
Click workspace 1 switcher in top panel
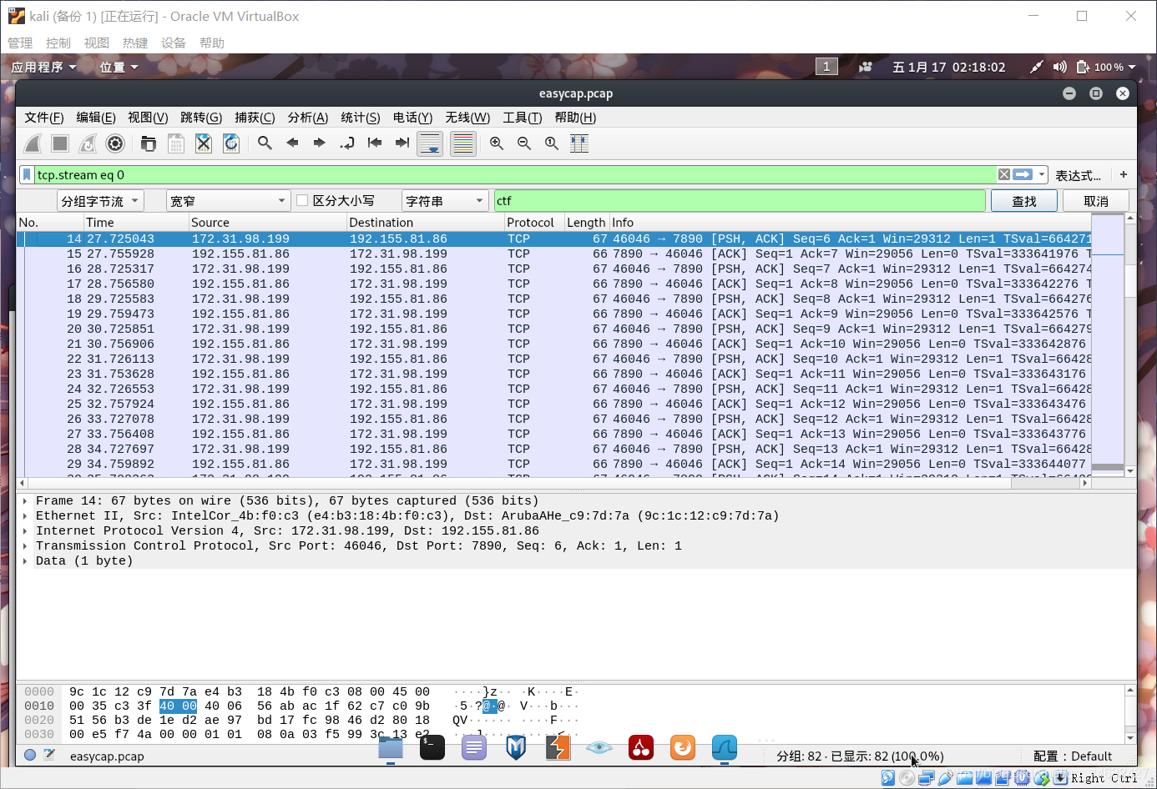(826, 67)
